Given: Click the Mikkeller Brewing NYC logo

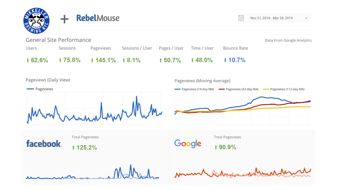Looking at the screenshot, I should [x=36, y=21].
